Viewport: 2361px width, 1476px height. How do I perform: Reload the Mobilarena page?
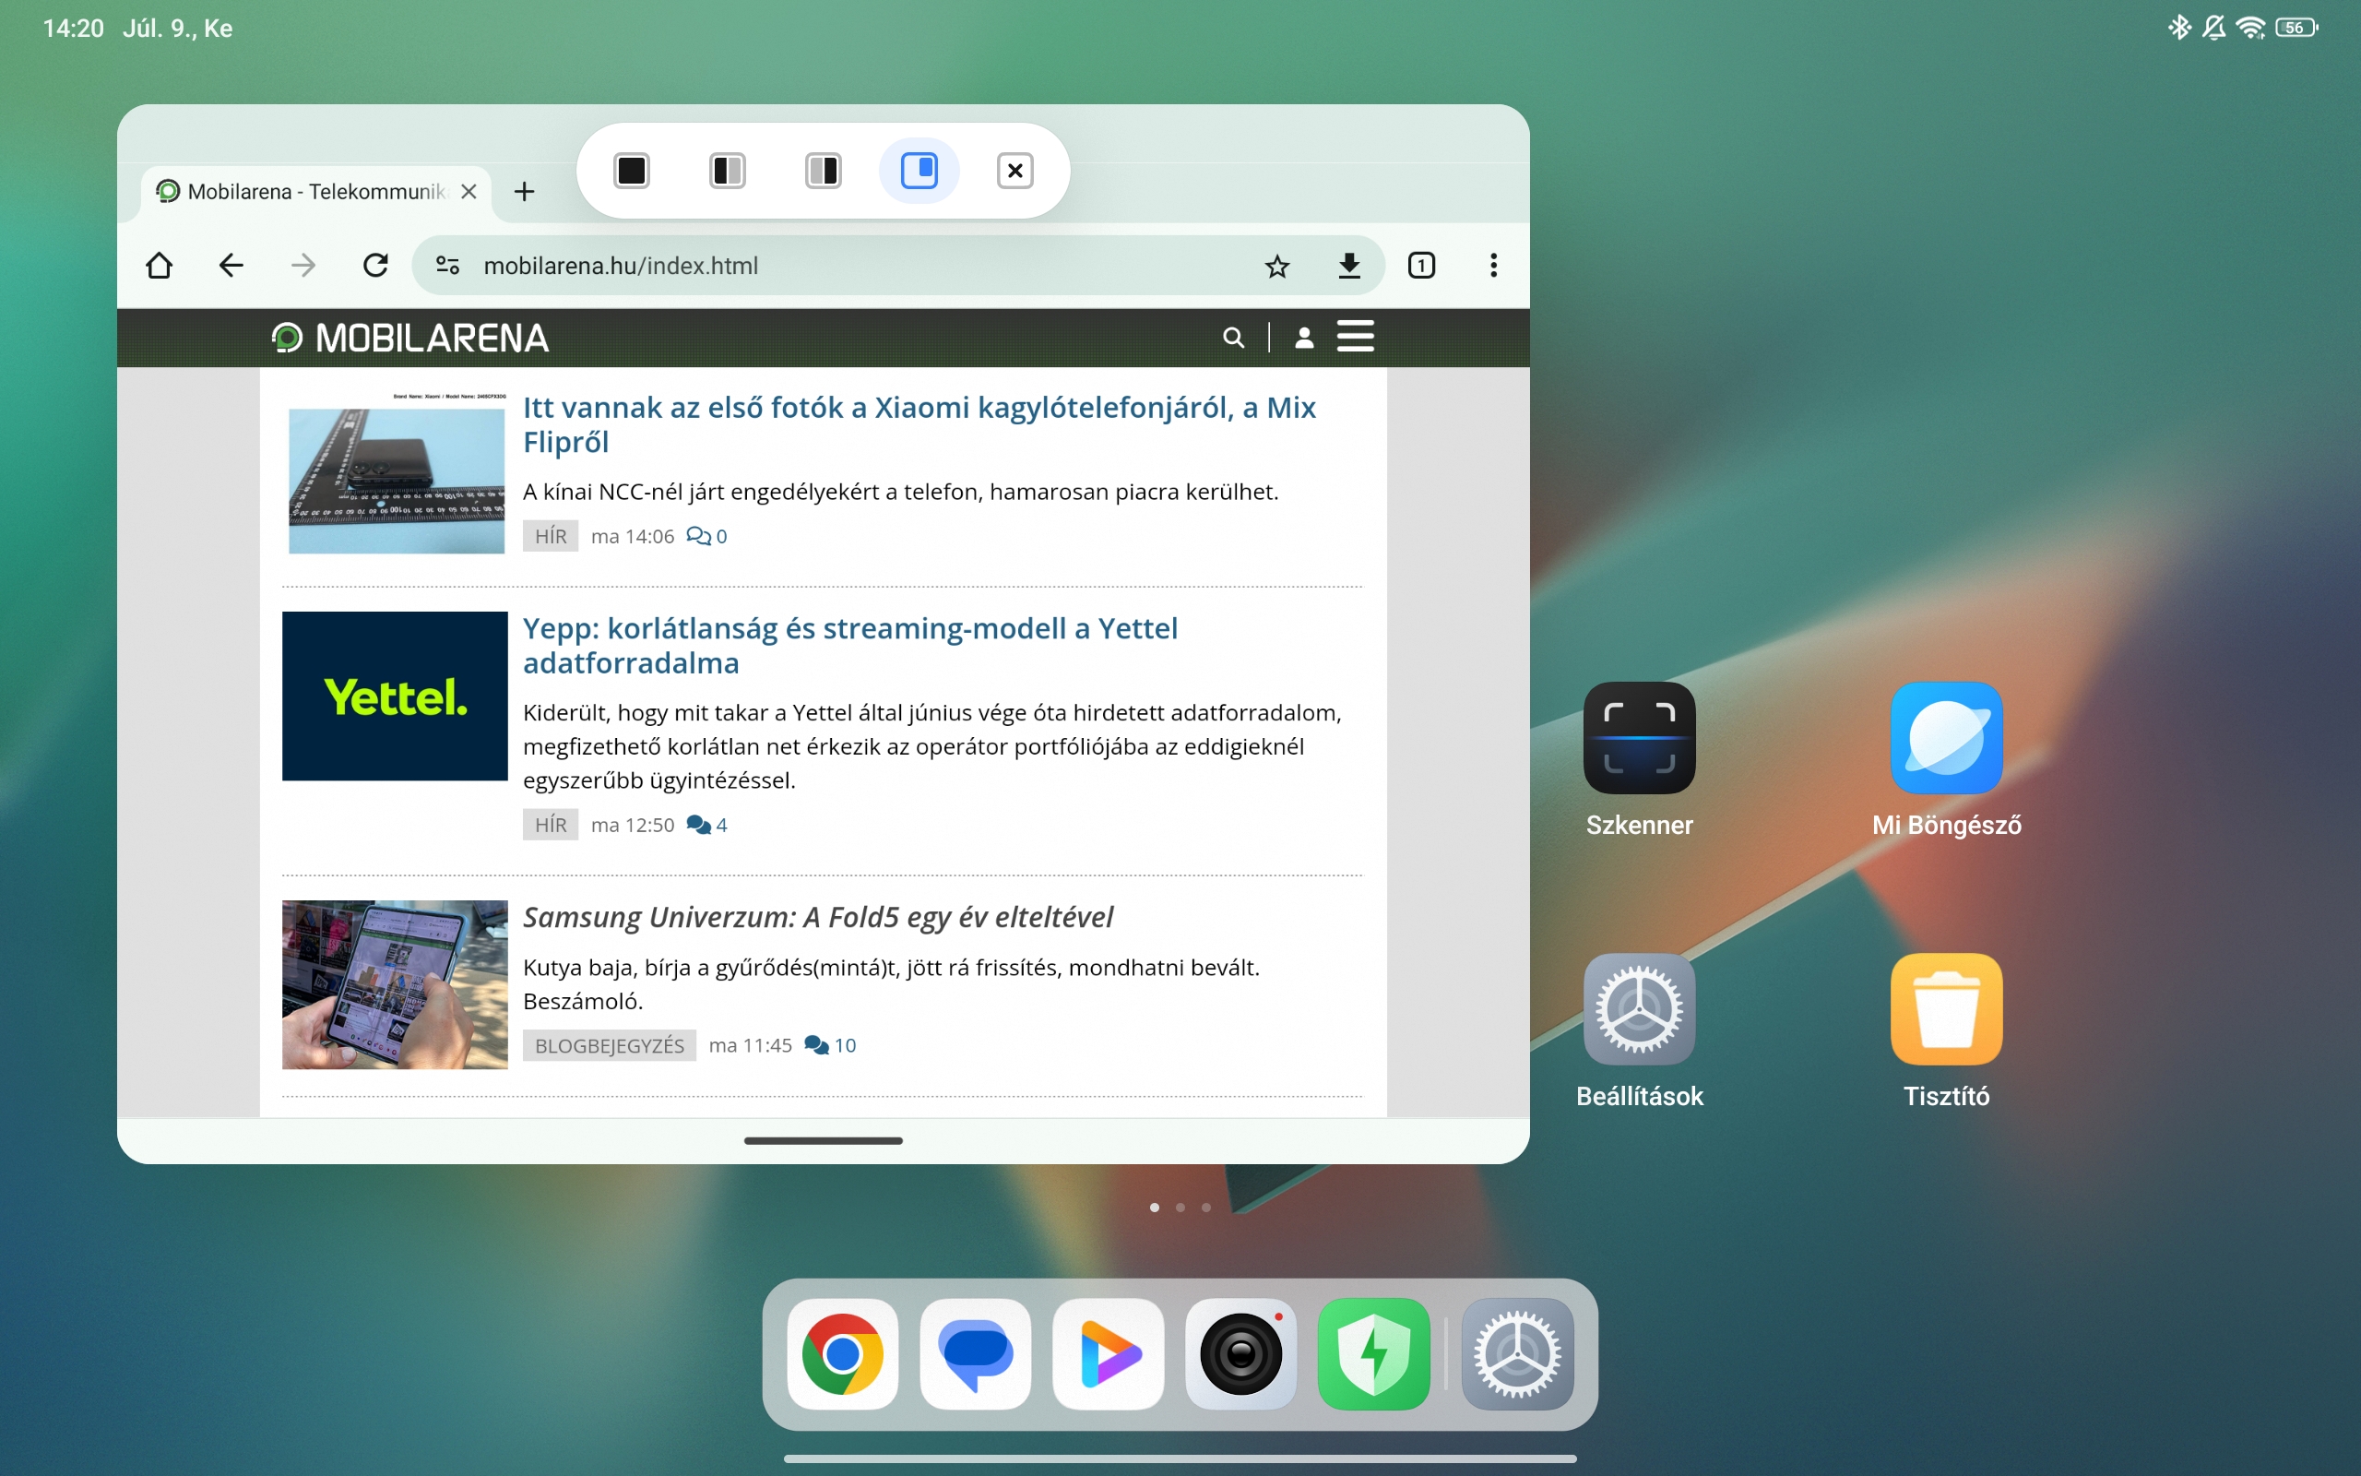375,266
